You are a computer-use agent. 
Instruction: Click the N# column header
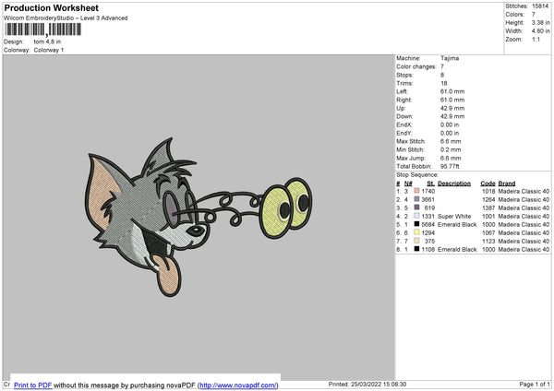click(408, 184)
